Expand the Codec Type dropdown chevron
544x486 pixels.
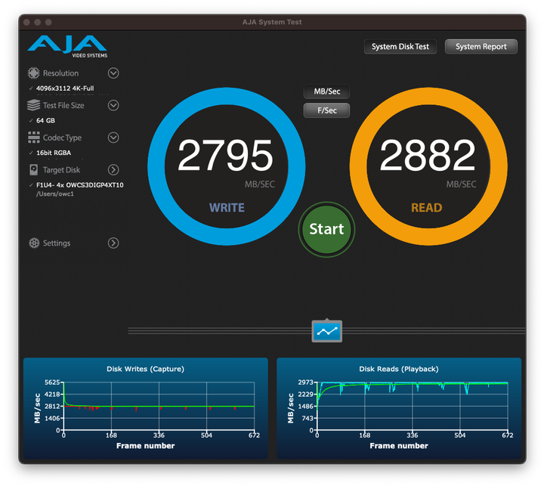click(113, 138)
